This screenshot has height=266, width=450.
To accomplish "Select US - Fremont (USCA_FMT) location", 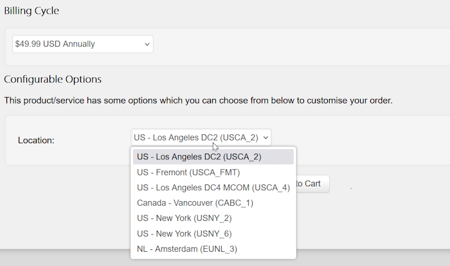I will point(187,172).
